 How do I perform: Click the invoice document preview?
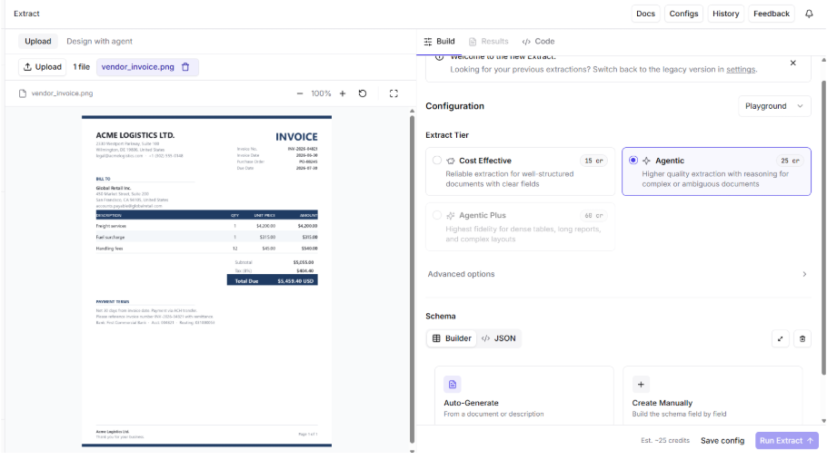[207, 281]
